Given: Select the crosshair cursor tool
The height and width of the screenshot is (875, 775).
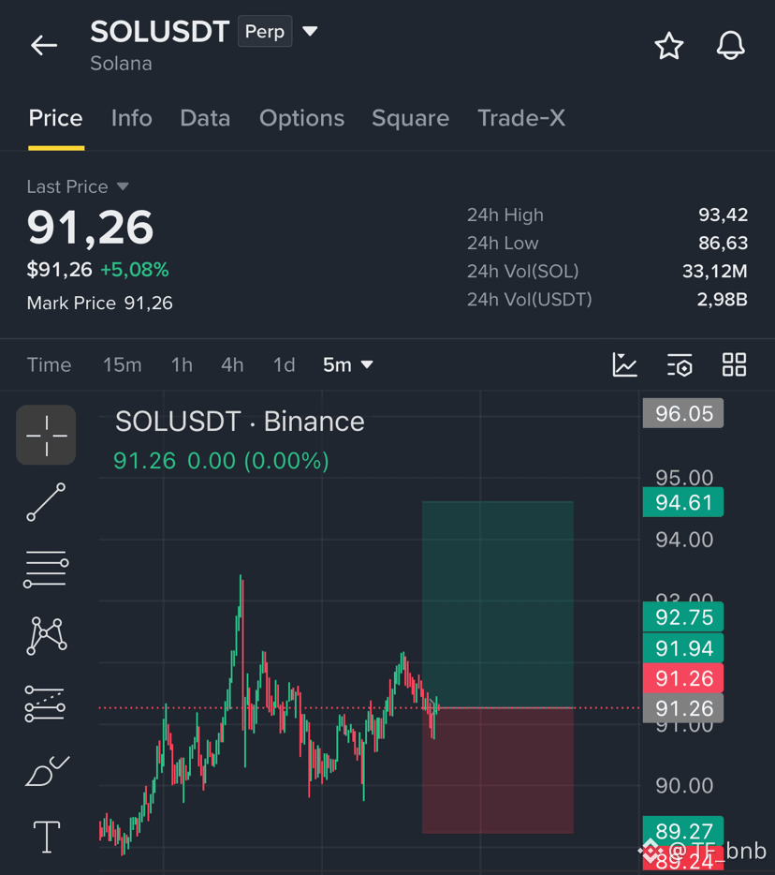Looking at the screenshot, I should pos(46,436).
